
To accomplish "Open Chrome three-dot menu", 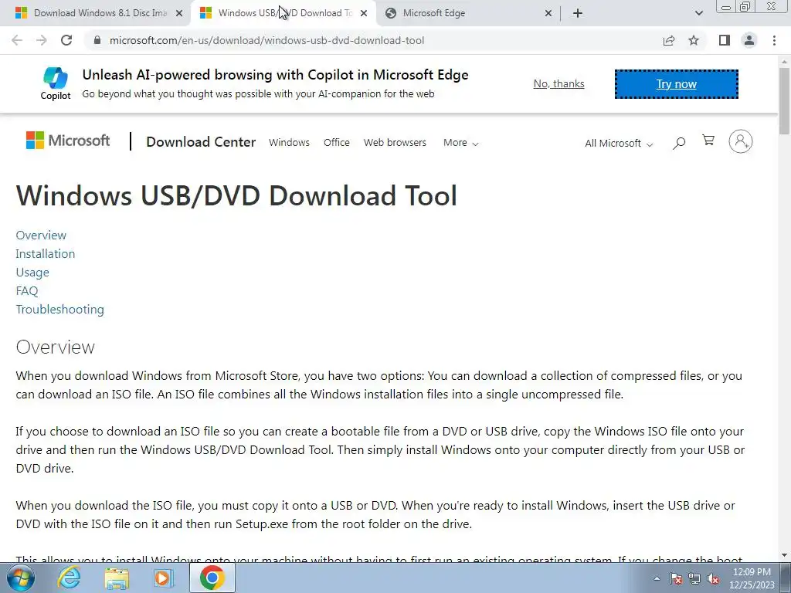I will click(774, 40).
